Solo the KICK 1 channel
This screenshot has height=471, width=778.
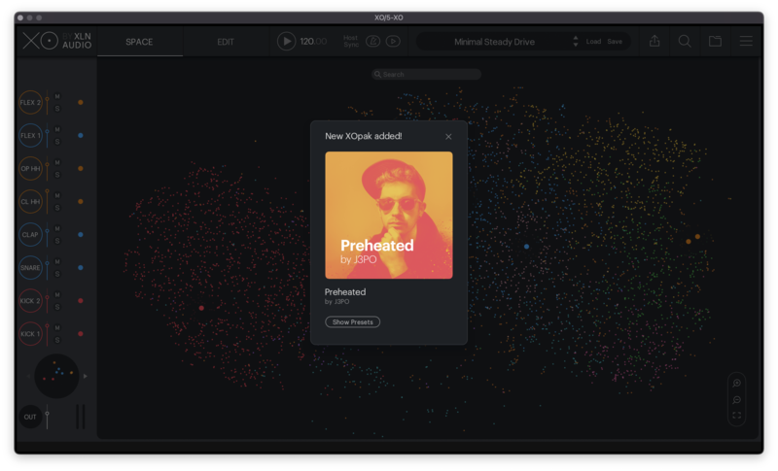pyautogui.click(x=57, y=340)
